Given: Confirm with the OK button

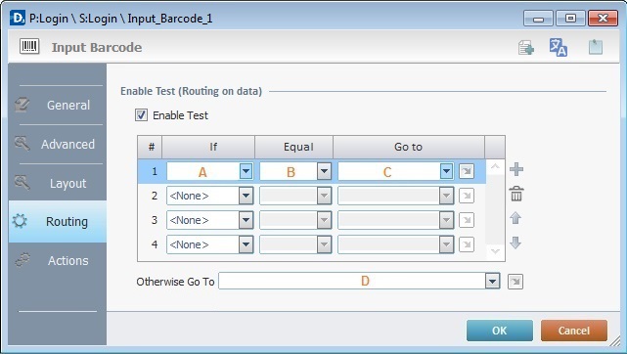Looking at the screenshot, I should click(x=500, y=331).
